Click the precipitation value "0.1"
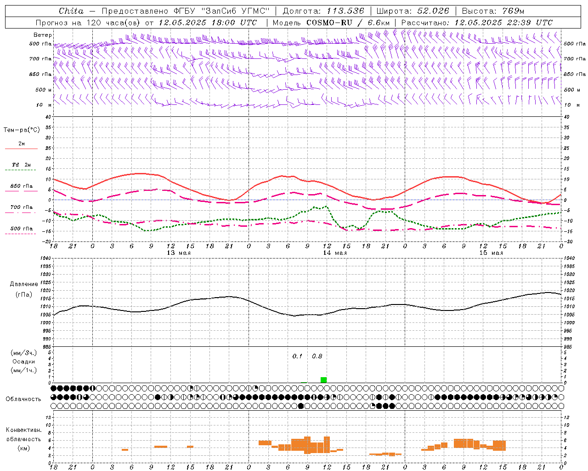 [x=297, y=356]
